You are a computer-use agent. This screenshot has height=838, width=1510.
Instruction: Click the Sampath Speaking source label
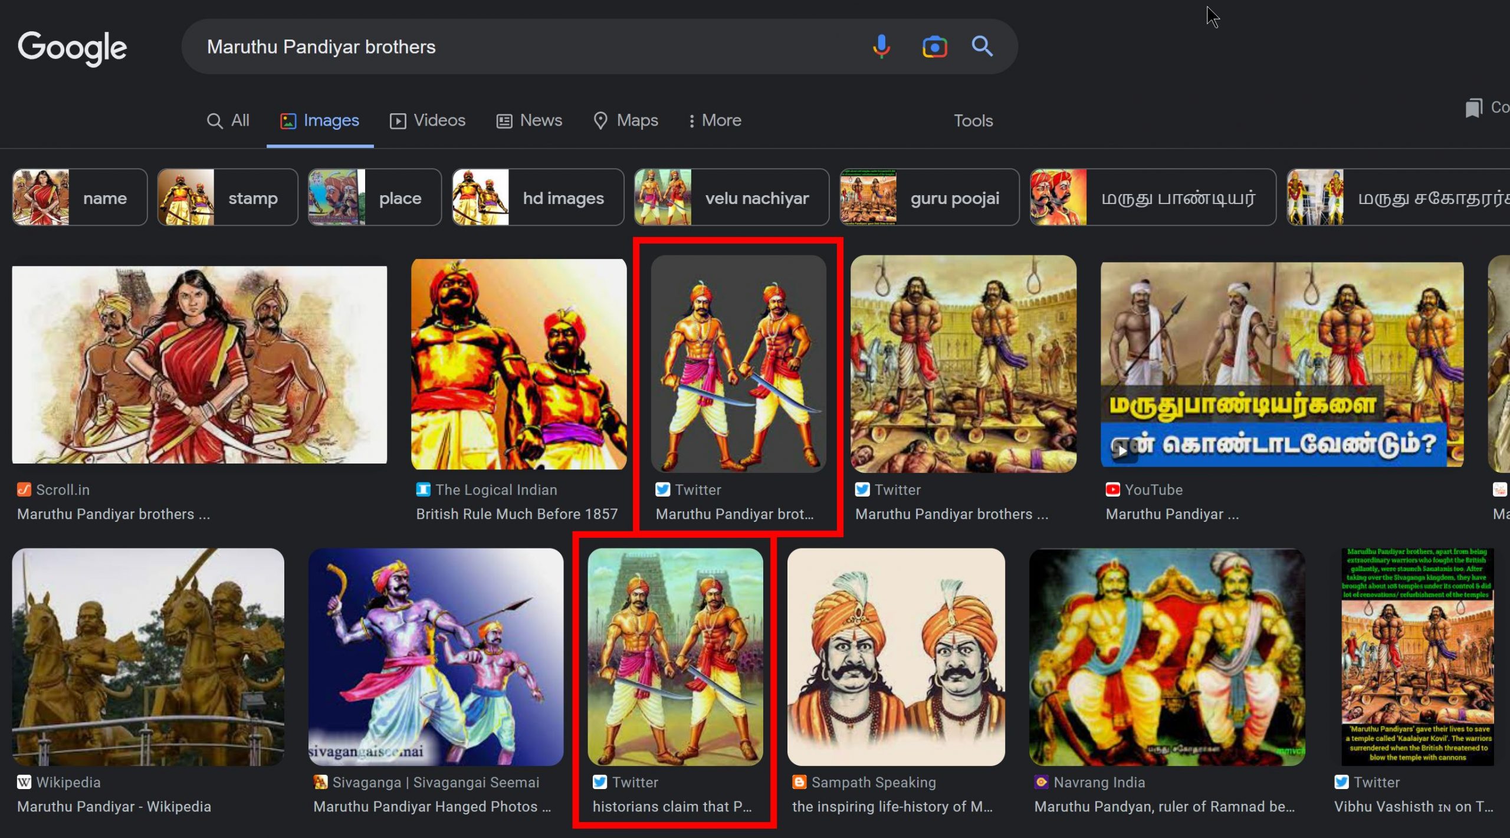pos(873,782)
